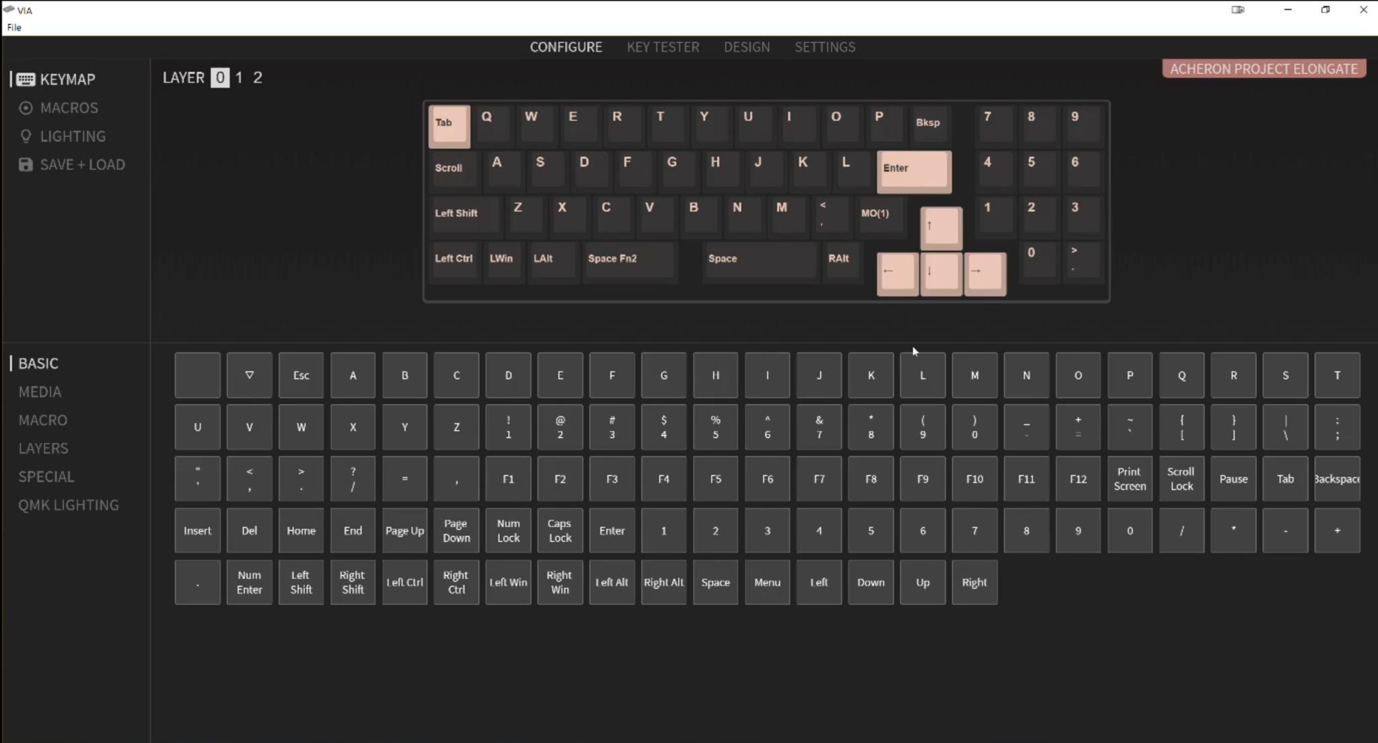
Task: Open the QMK Lighting keycode category
Action: click(68, 505)
